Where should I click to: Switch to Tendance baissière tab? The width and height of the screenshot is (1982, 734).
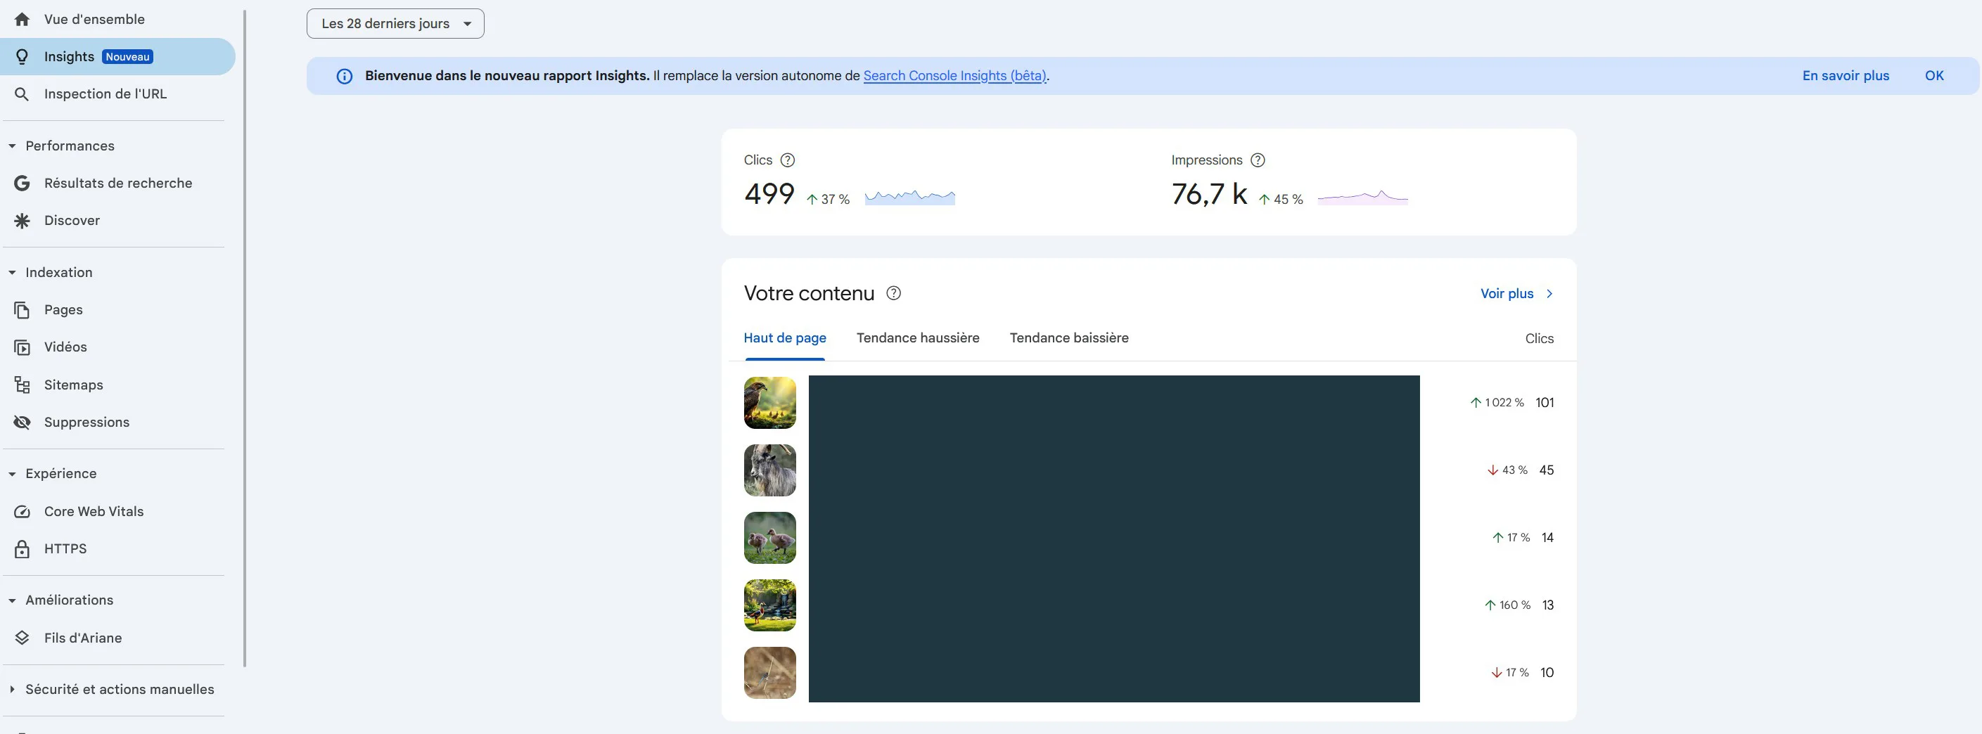click(1068, 337)
